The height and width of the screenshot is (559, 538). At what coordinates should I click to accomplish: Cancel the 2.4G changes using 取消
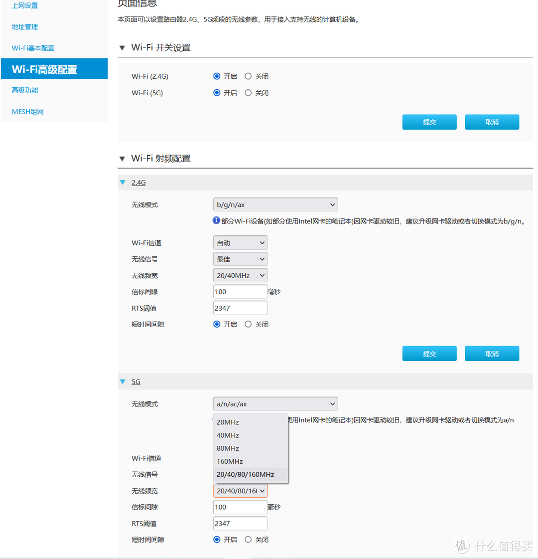click(492, 353)
